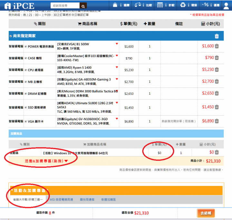232x220 pixels.
Task: Delete all items via blue header trash icon
Action: (x=217, y=36)
